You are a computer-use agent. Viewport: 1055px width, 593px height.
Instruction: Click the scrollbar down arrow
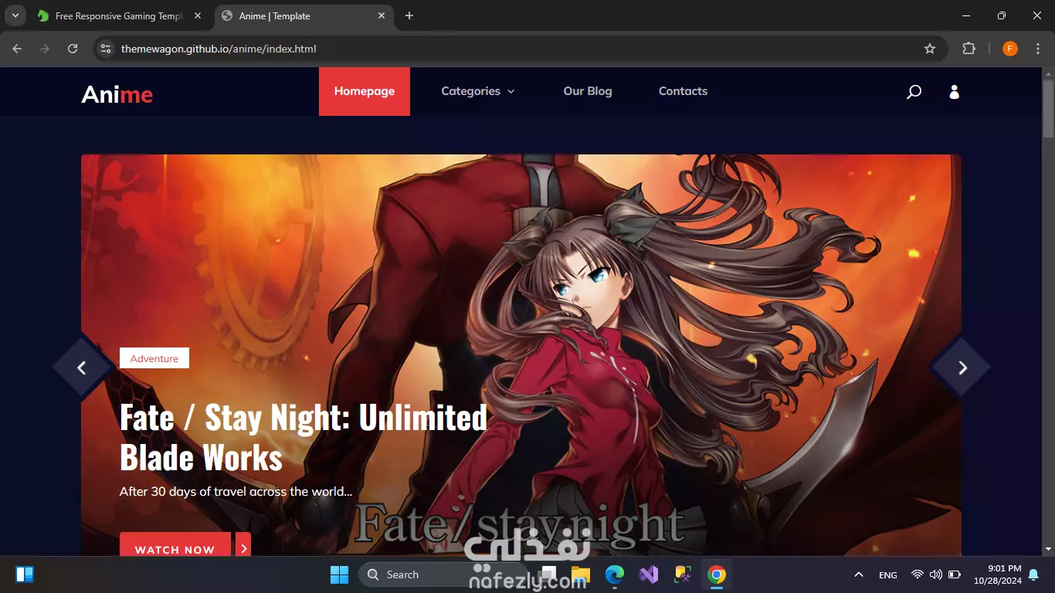coord(1048,549)
